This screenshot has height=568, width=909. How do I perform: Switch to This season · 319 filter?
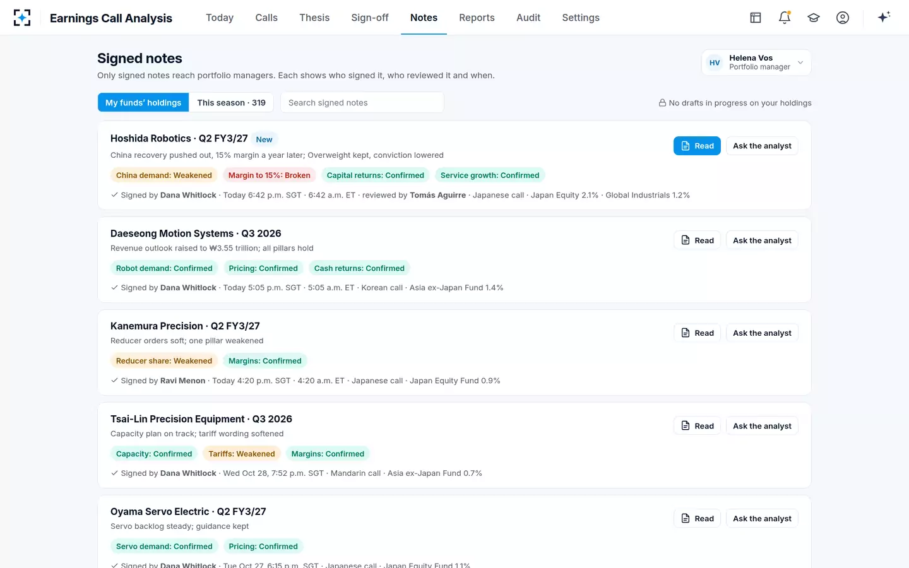[x=231, y=102]
